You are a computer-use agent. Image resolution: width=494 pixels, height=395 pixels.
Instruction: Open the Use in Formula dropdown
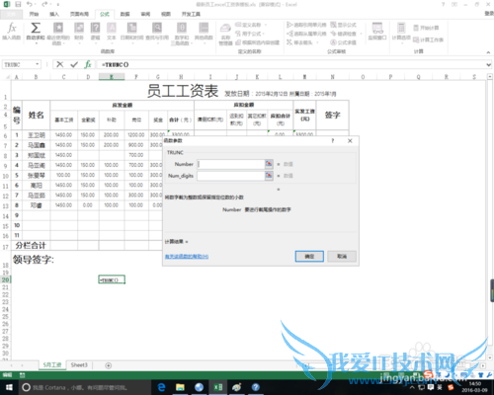pos(264,34)
